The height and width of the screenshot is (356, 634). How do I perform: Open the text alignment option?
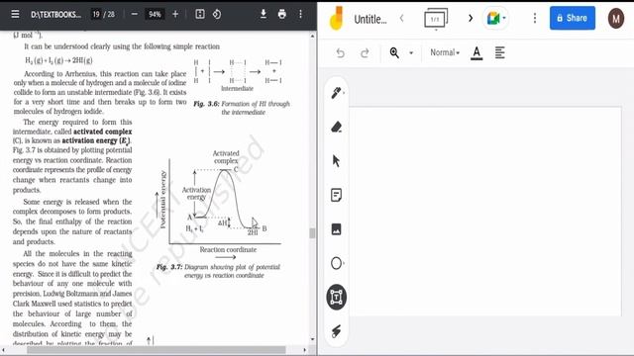(499, 52)
